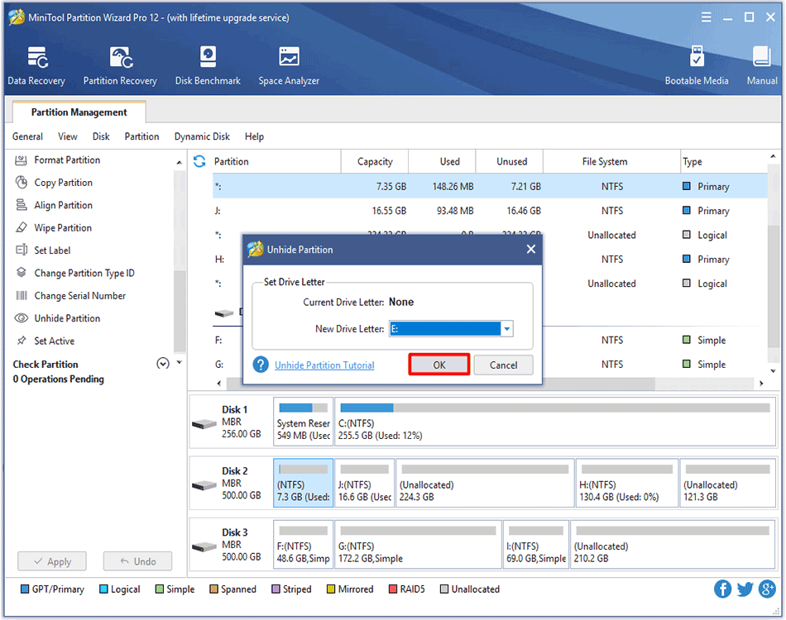Click the Wipe Partition sidebar icon

pyautogui.click(x=21, y=228)
